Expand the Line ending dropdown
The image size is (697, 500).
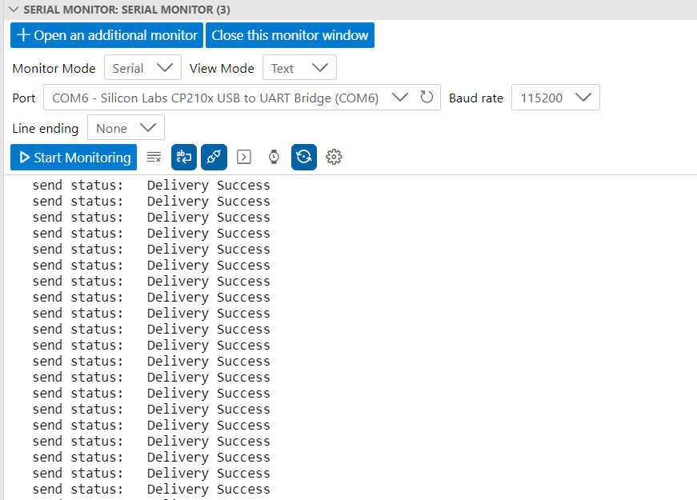coord(126,127)
